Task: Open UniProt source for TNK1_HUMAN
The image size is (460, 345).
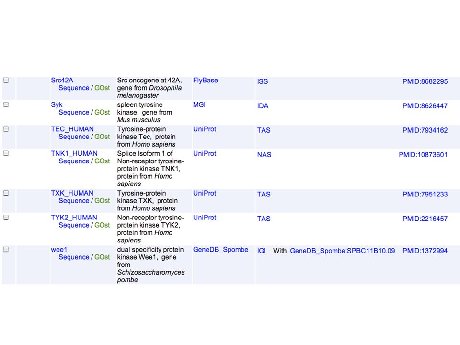Action: (205, 153)
